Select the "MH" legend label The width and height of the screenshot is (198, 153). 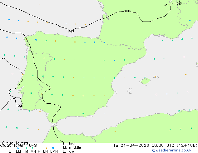point(33,151)
